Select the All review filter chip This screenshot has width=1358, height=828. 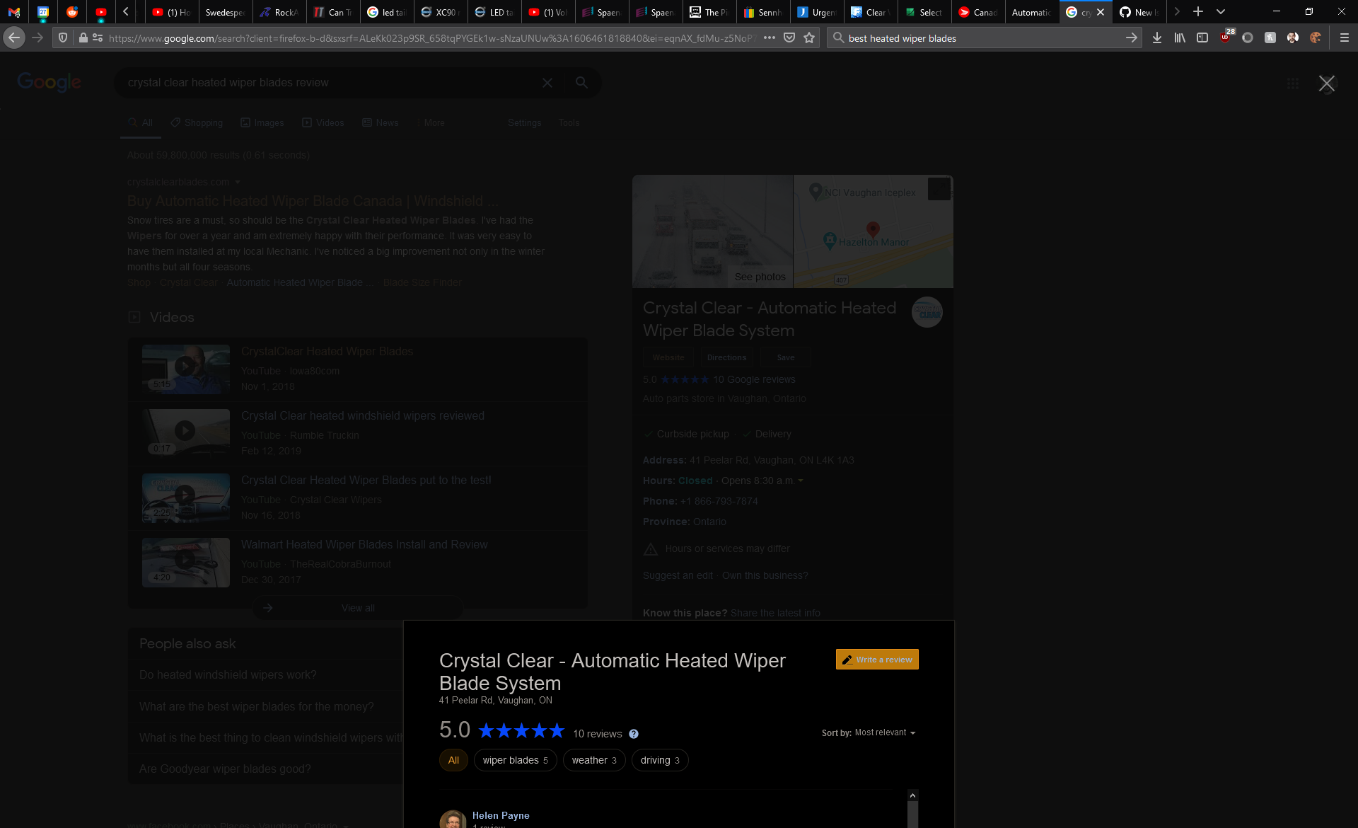click(x=453, y=760)
